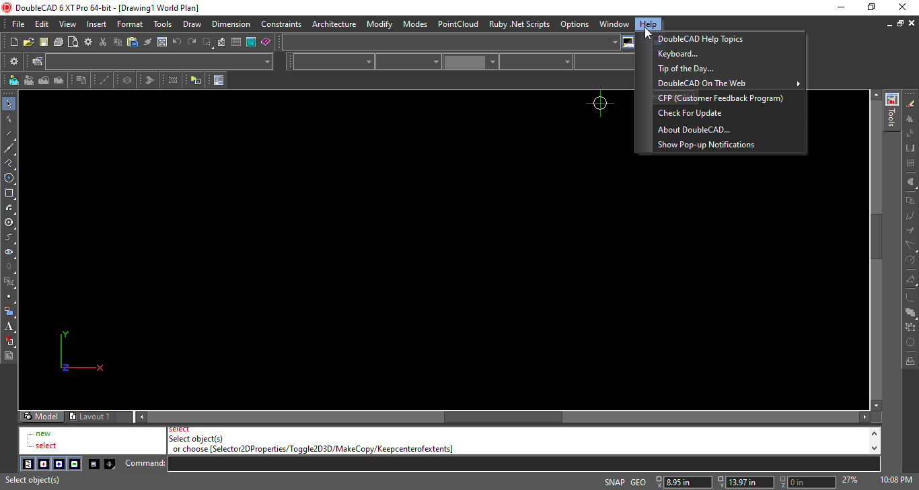Viewport: 919px width, 490px height.
Task: Click the horizontal scrollbar thumb
Action: (503, 417)
